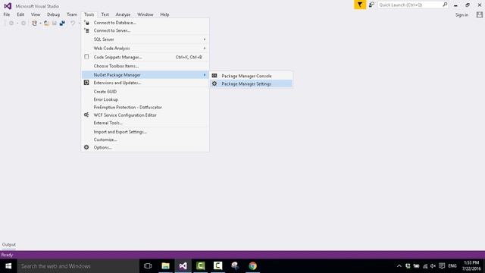Click the Connect to Database icon
Viewport: 485px width, 273px height.
86,23
